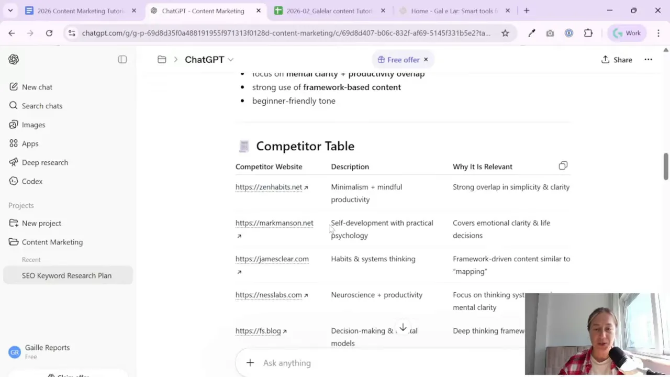Screen dimensions: 670x377
Task: Click the 'Habits & systems thinking' cell
Action: (x=373, y=259)
